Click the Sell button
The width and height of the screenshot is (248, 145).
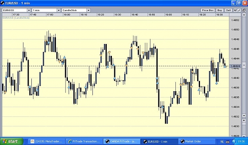229,10
